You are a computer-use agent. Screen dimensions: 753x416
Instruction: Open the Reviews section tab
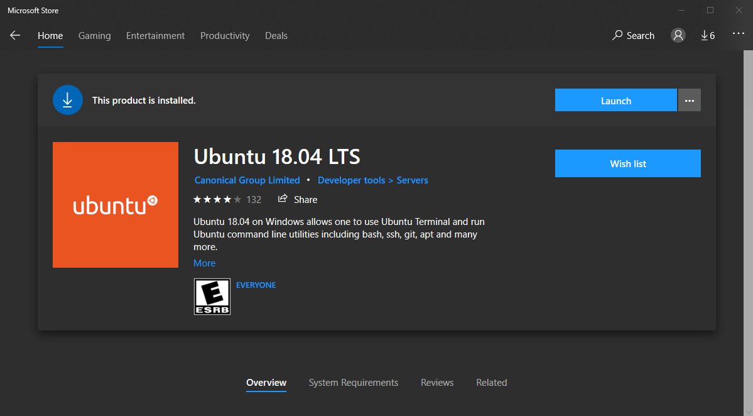pos(437,382)
